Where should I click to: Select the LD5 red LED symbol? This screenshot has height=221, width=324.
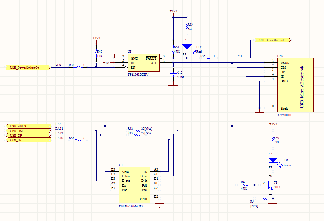pyautogui.click(x=187, y=47)
